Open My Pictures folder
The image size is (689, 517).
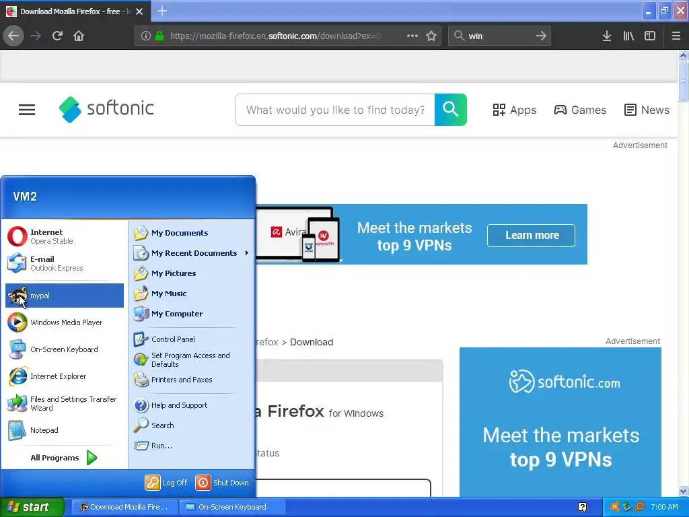(x=191, y=273)
